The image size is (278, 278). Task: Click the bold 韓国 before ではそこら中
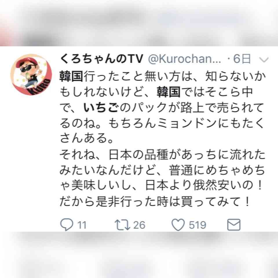(169, 92)
